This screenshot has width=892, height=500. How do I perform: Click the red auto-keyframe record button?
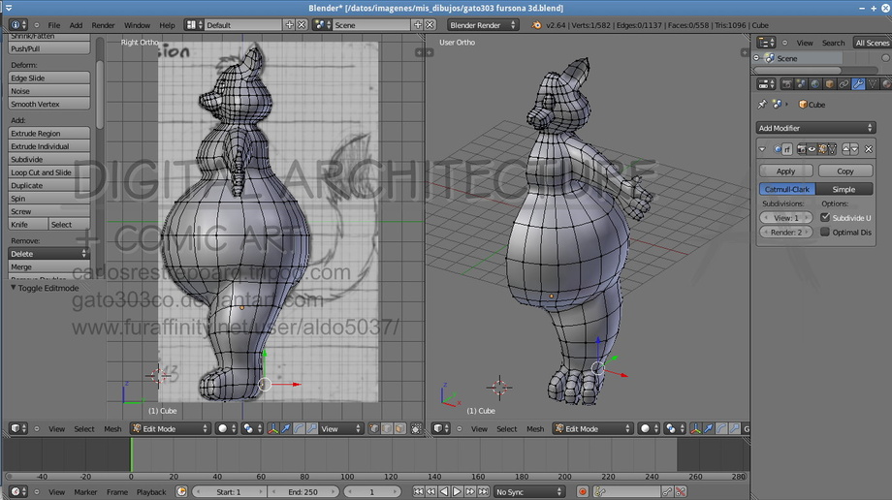[583, 492]
